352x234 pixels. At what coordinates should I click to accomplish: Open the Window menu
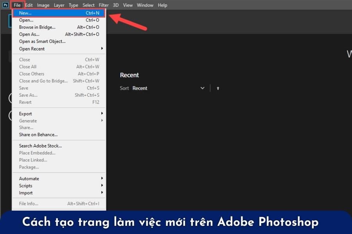pyautogui.click(x=145, y=5)
